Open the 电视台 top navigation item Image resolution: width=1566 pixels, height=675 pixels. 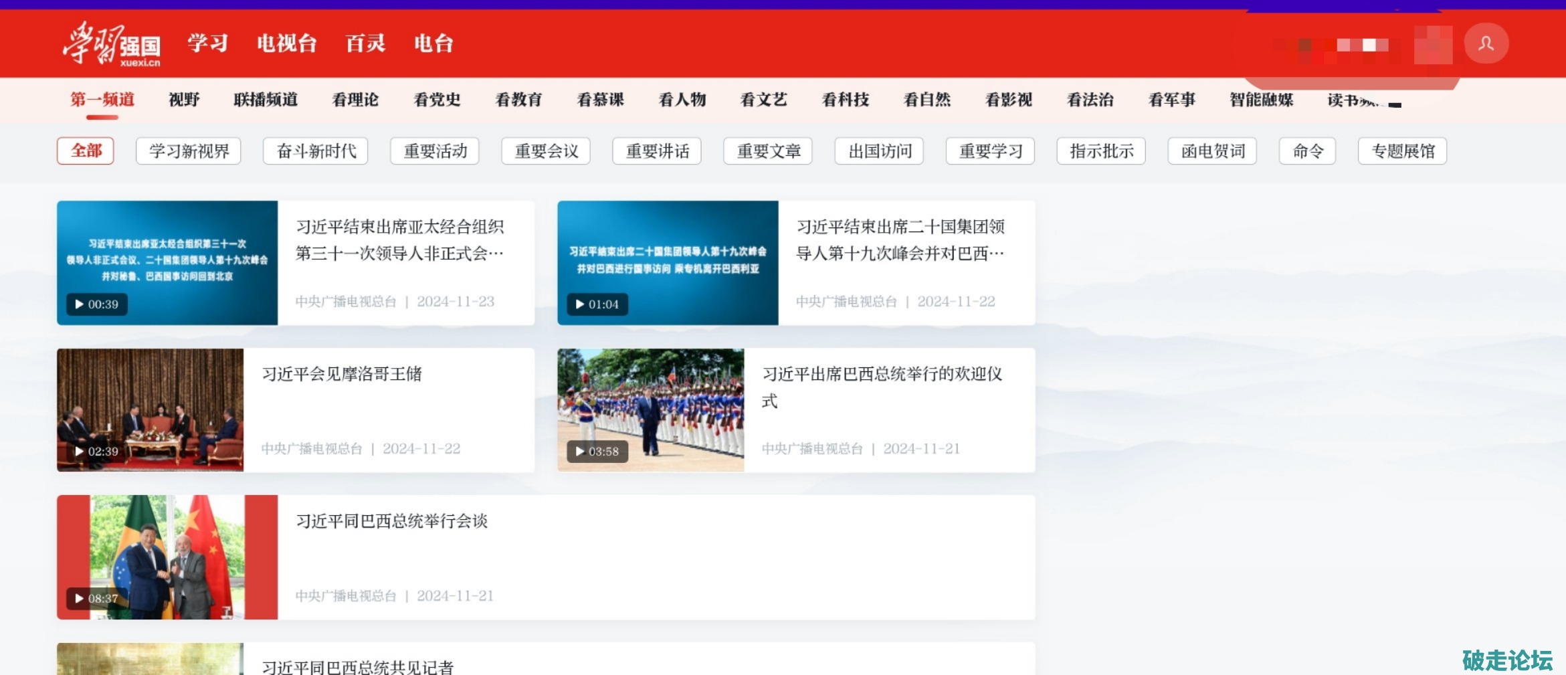pyautogui.click(x=286, y=43)
